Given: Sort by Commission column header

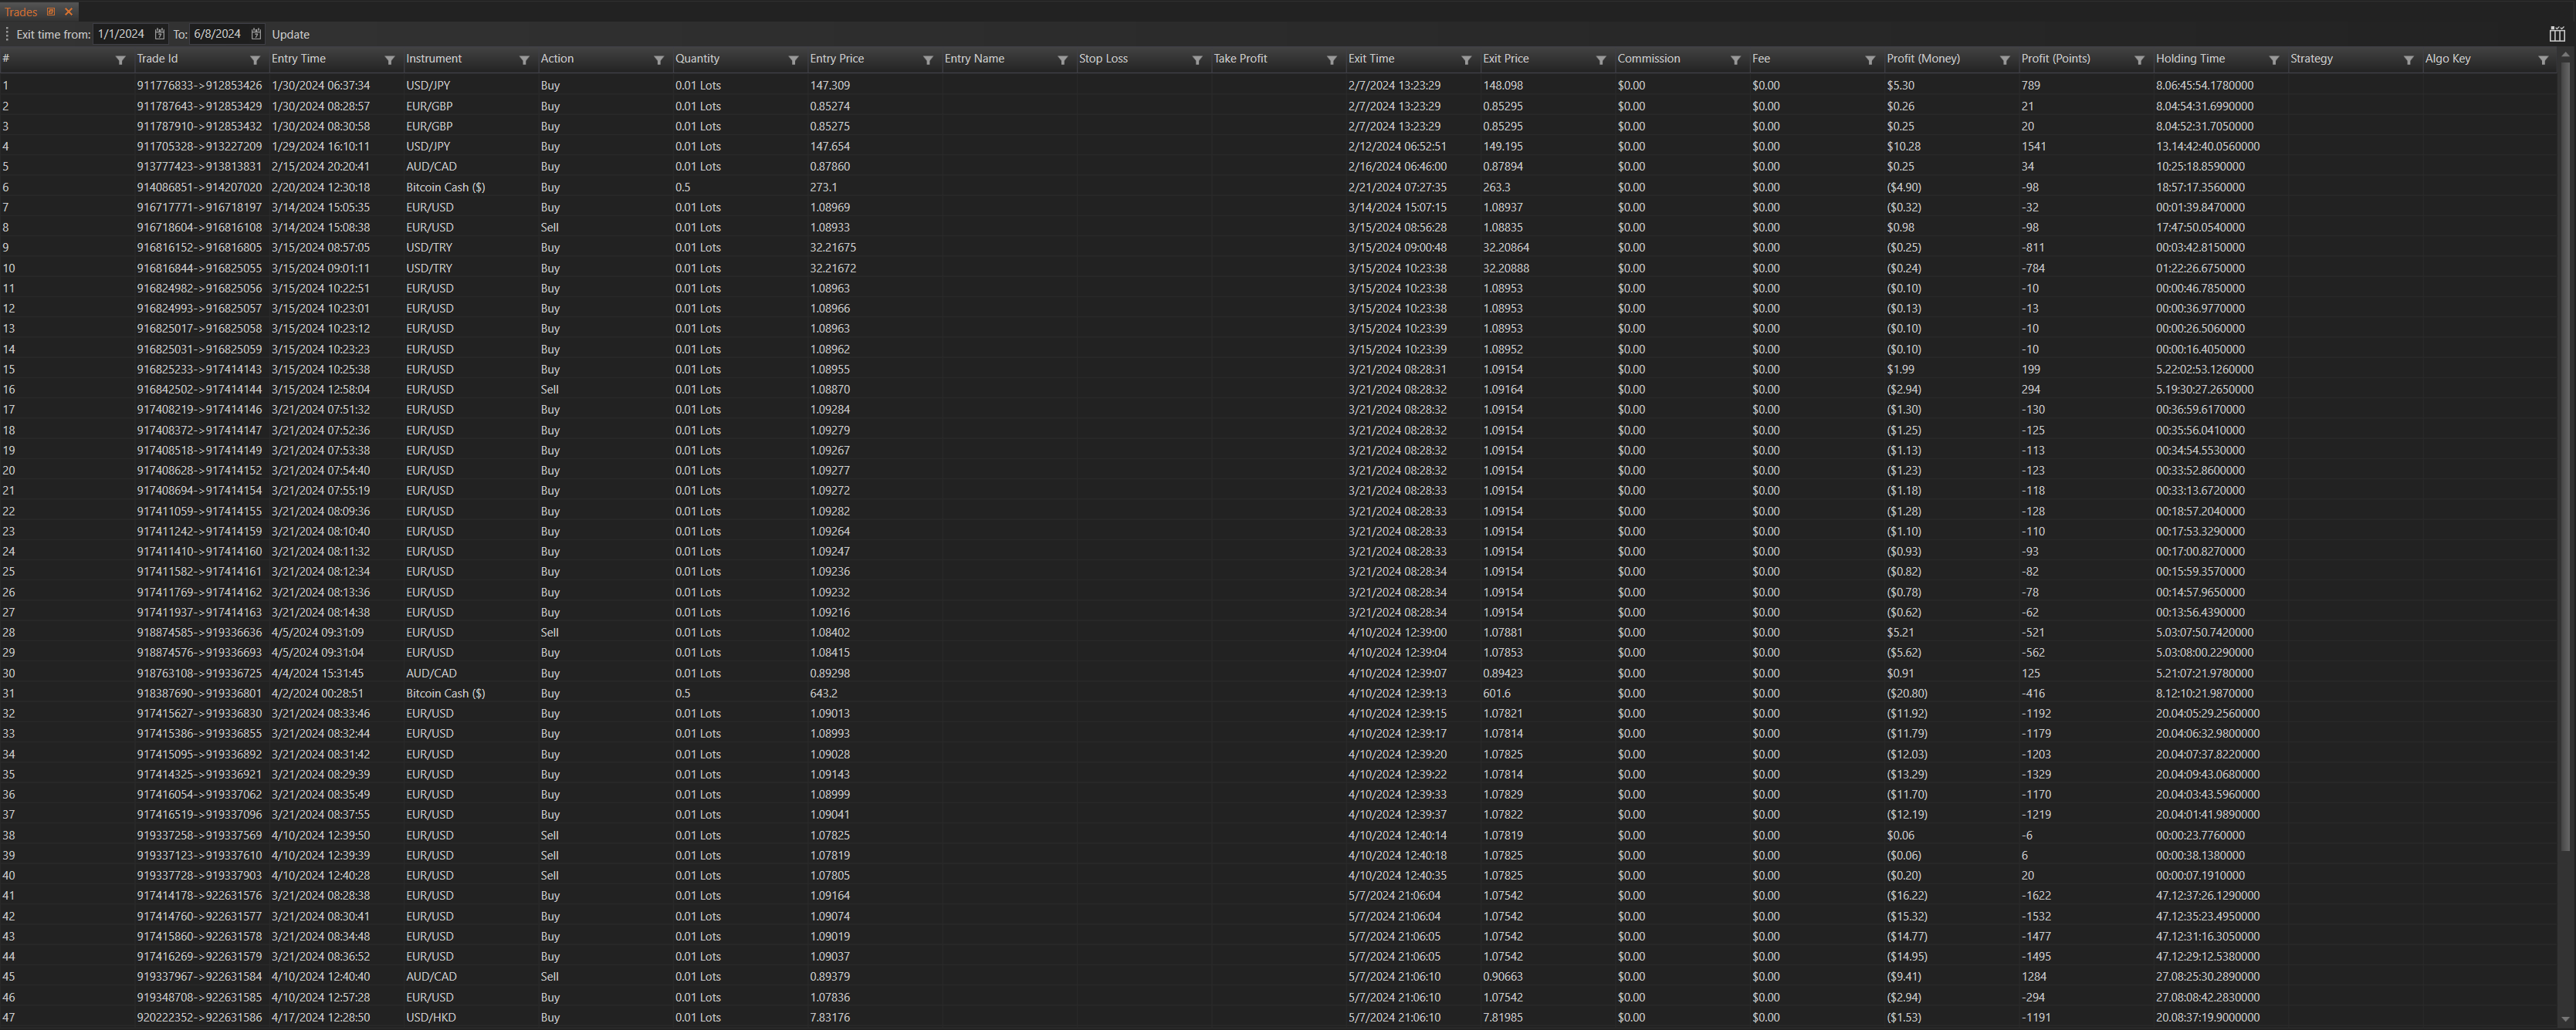Looking at the screenshot, I should point(1648,59).
